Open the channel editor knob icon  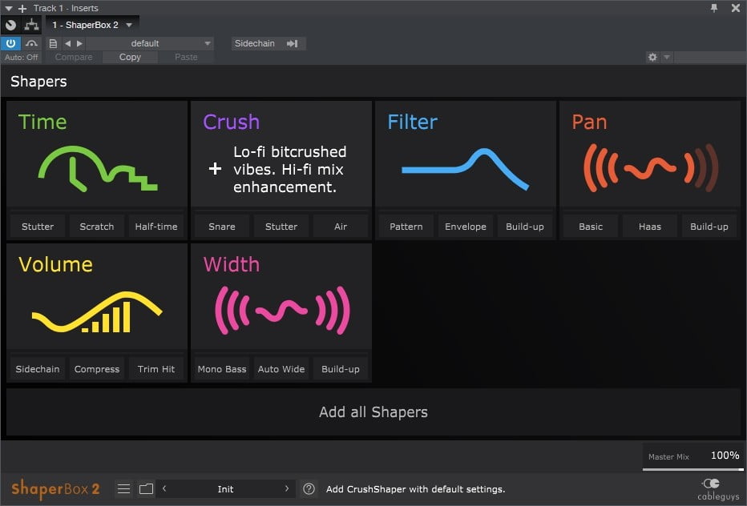[x=11, y=25]
